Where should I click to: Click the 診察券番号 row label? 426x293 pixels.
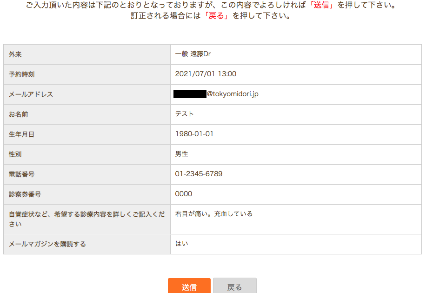pyautogui.click(x=25, y=194)
